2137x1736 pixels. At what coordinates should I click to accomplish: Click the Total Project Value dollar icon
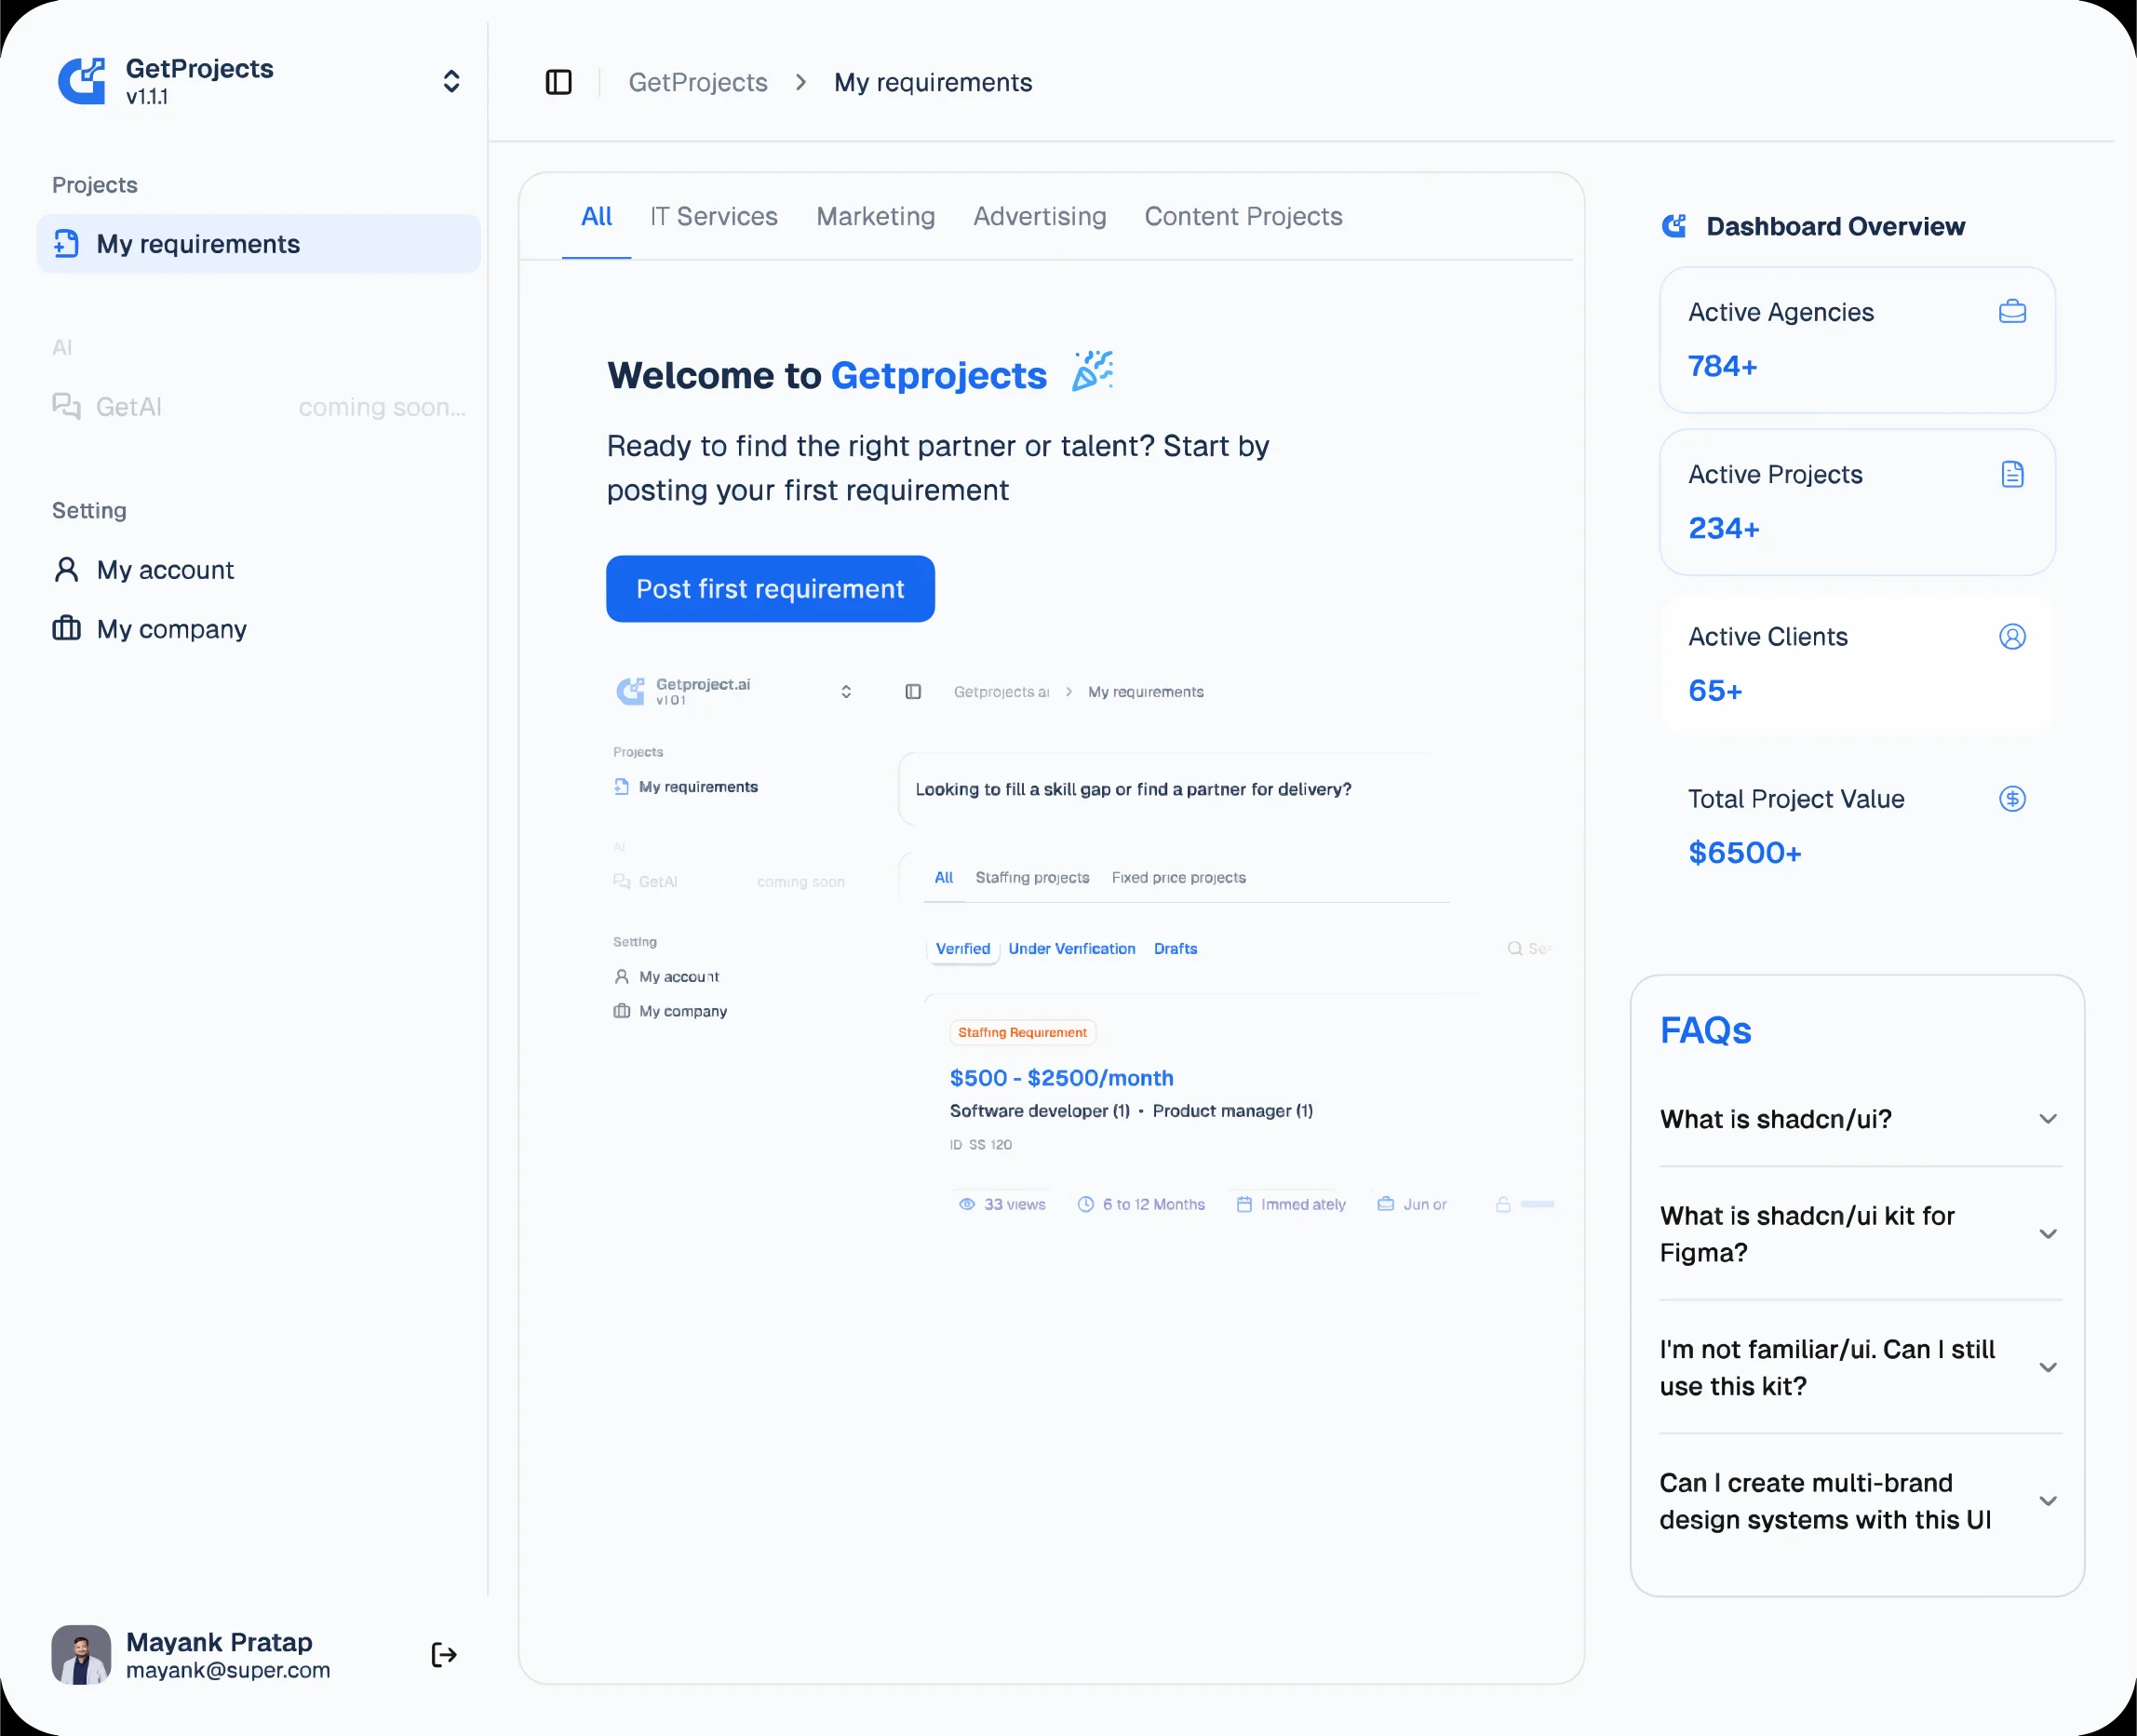[x=2012, y=798]
